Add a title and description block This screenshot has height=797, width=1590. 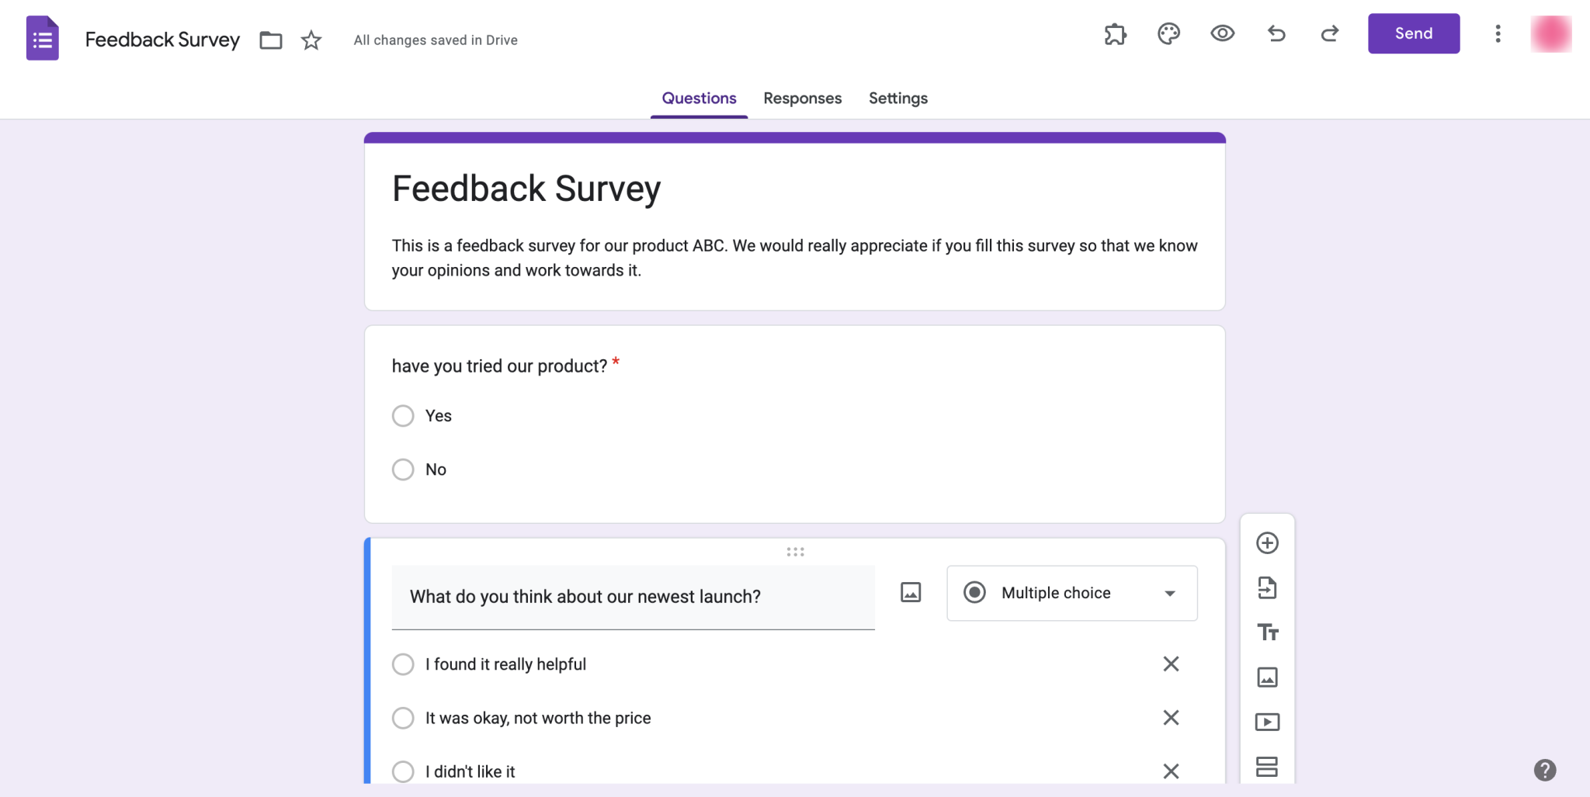point(1267,632)
